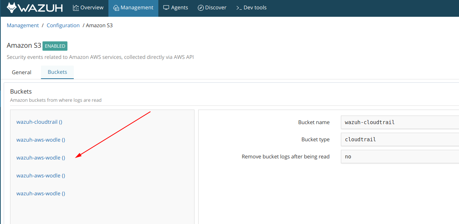Select the last wazuh-aws-wodle bucket
This screenshot has width=459, height=224.
(41, 193)
